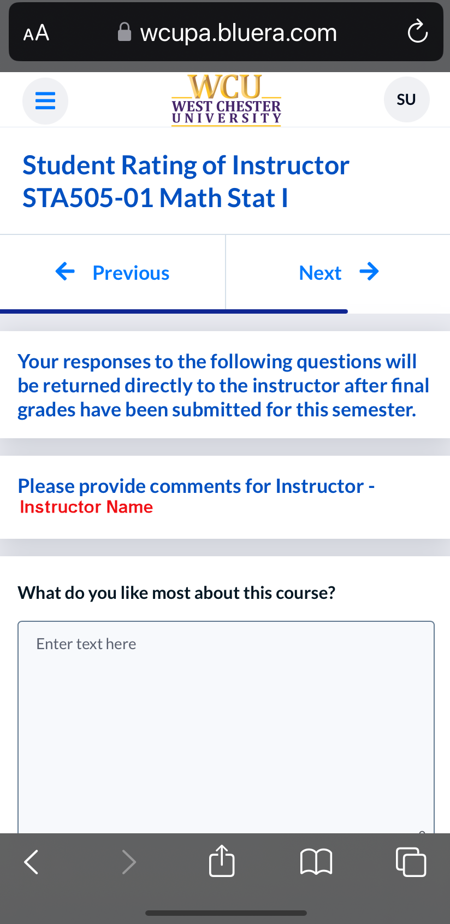Screen dimensions: 450x924
Task: Open the hamburger menu
Action: [45, 101]
